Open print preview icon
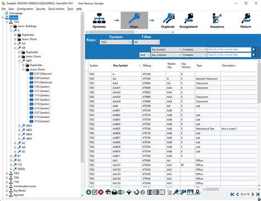This screenshot has width=261, height=201. 108,192
